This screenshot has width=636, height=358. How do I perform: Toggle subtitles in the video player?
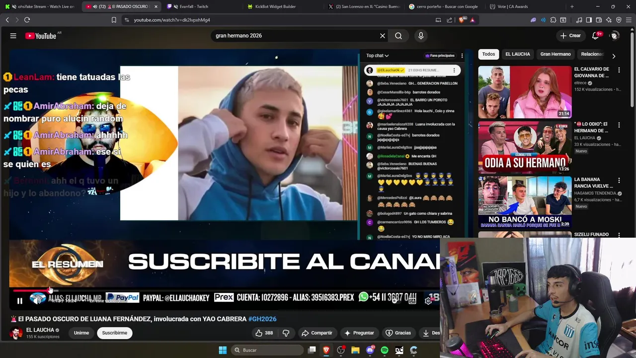pyautogui.click(x=412, y=301)
